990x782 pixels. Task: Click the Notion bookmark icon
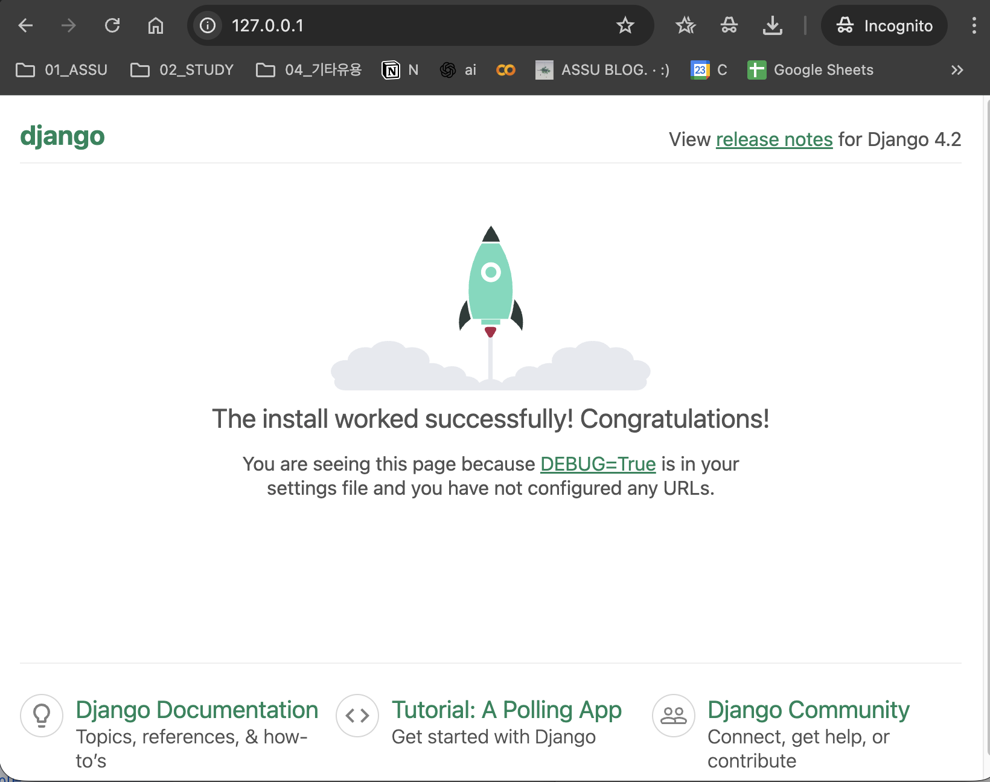[x=391, y=70]
